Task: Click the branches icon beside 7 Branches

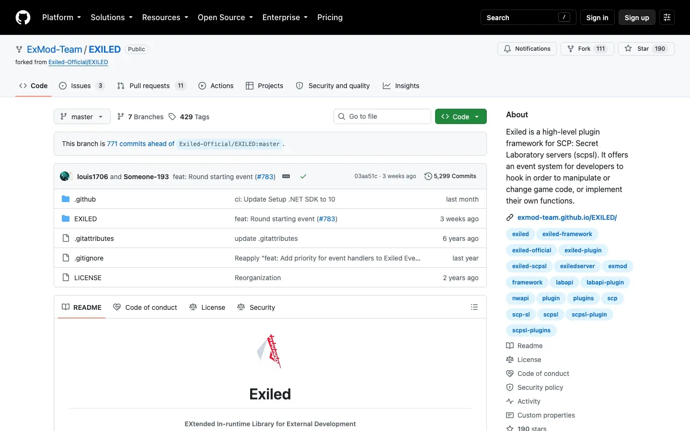Action: pyautogui.click(x=121, y=116)
